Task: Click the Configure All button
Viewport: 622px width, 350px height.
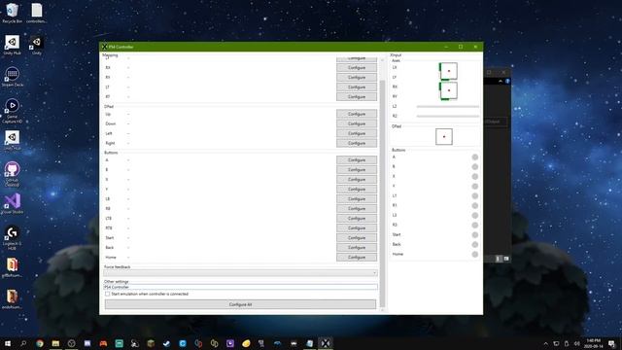Action: pos(240,304)
